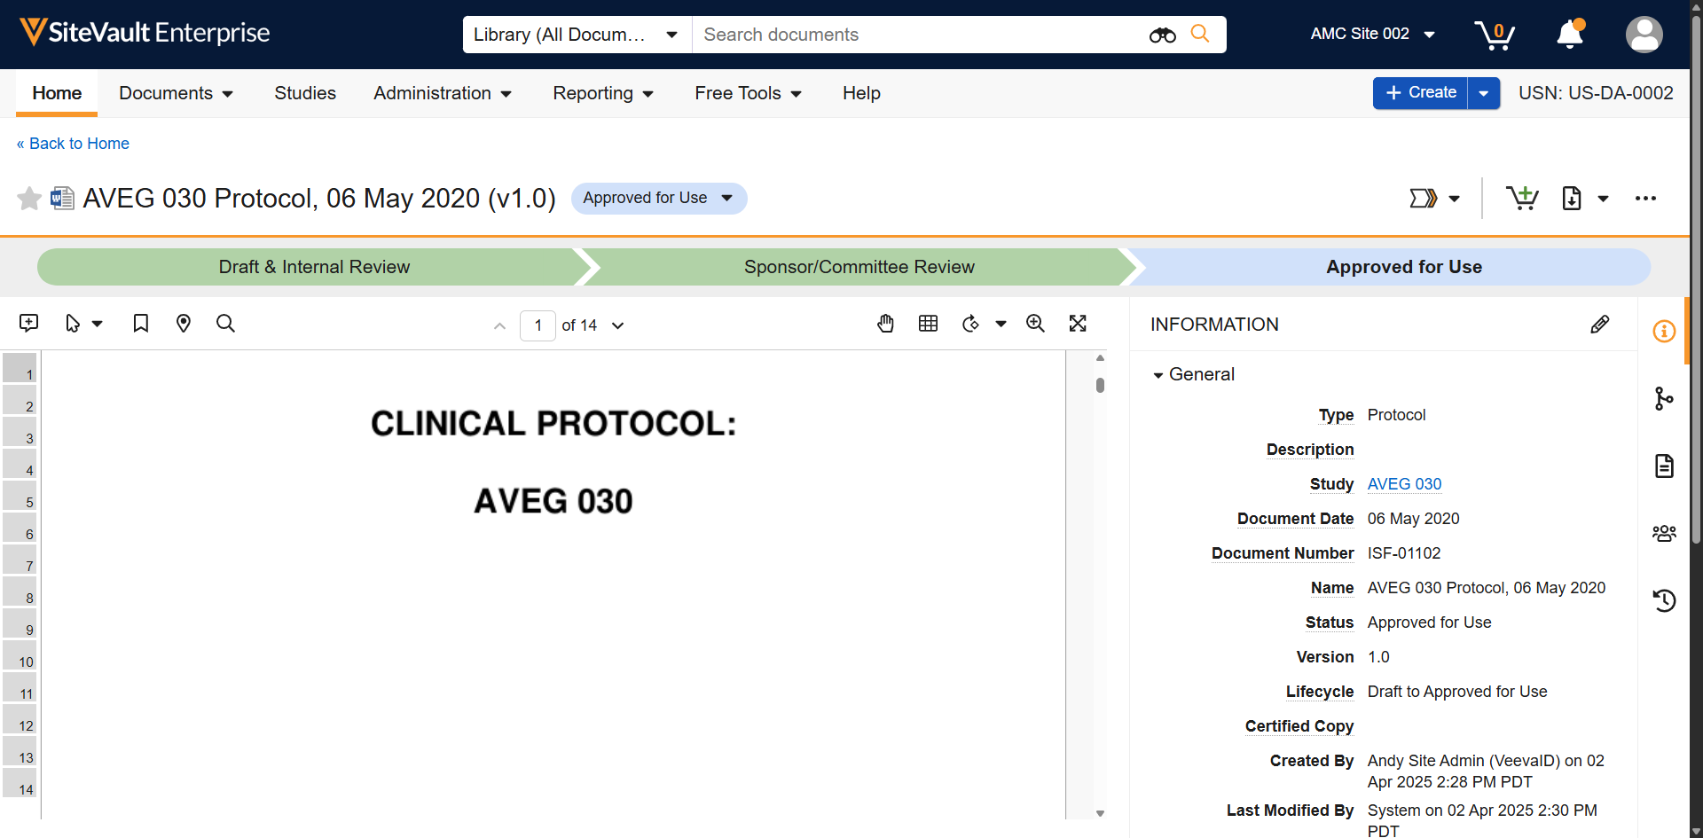Edit Information fields with pencil icon
This screenshot has height=838, width=1703.
click(x=1599, y=325)
